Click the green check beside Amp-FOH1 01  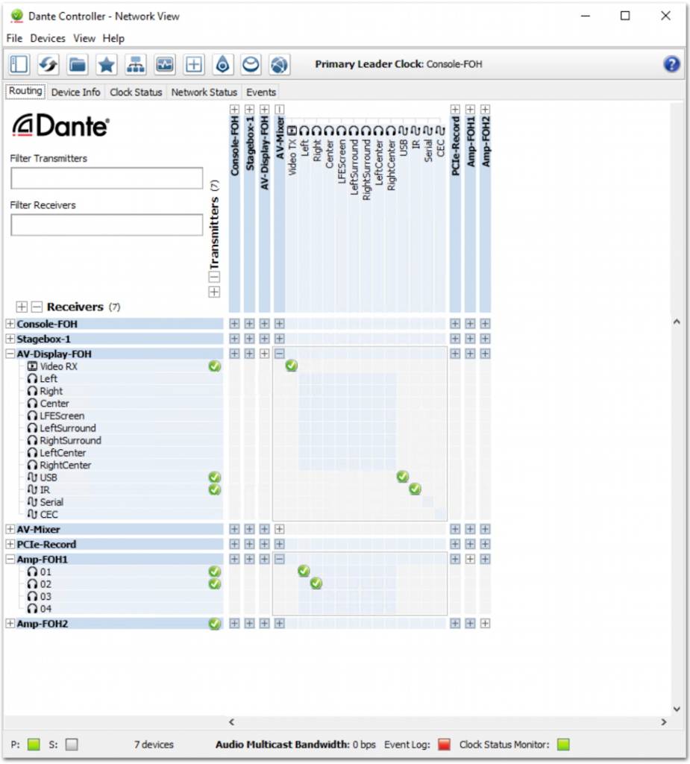tap(214, 572)
